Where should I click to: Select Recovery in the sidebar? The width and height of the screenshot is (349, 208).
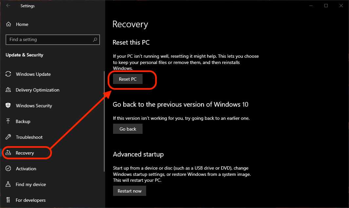[25, 153]
